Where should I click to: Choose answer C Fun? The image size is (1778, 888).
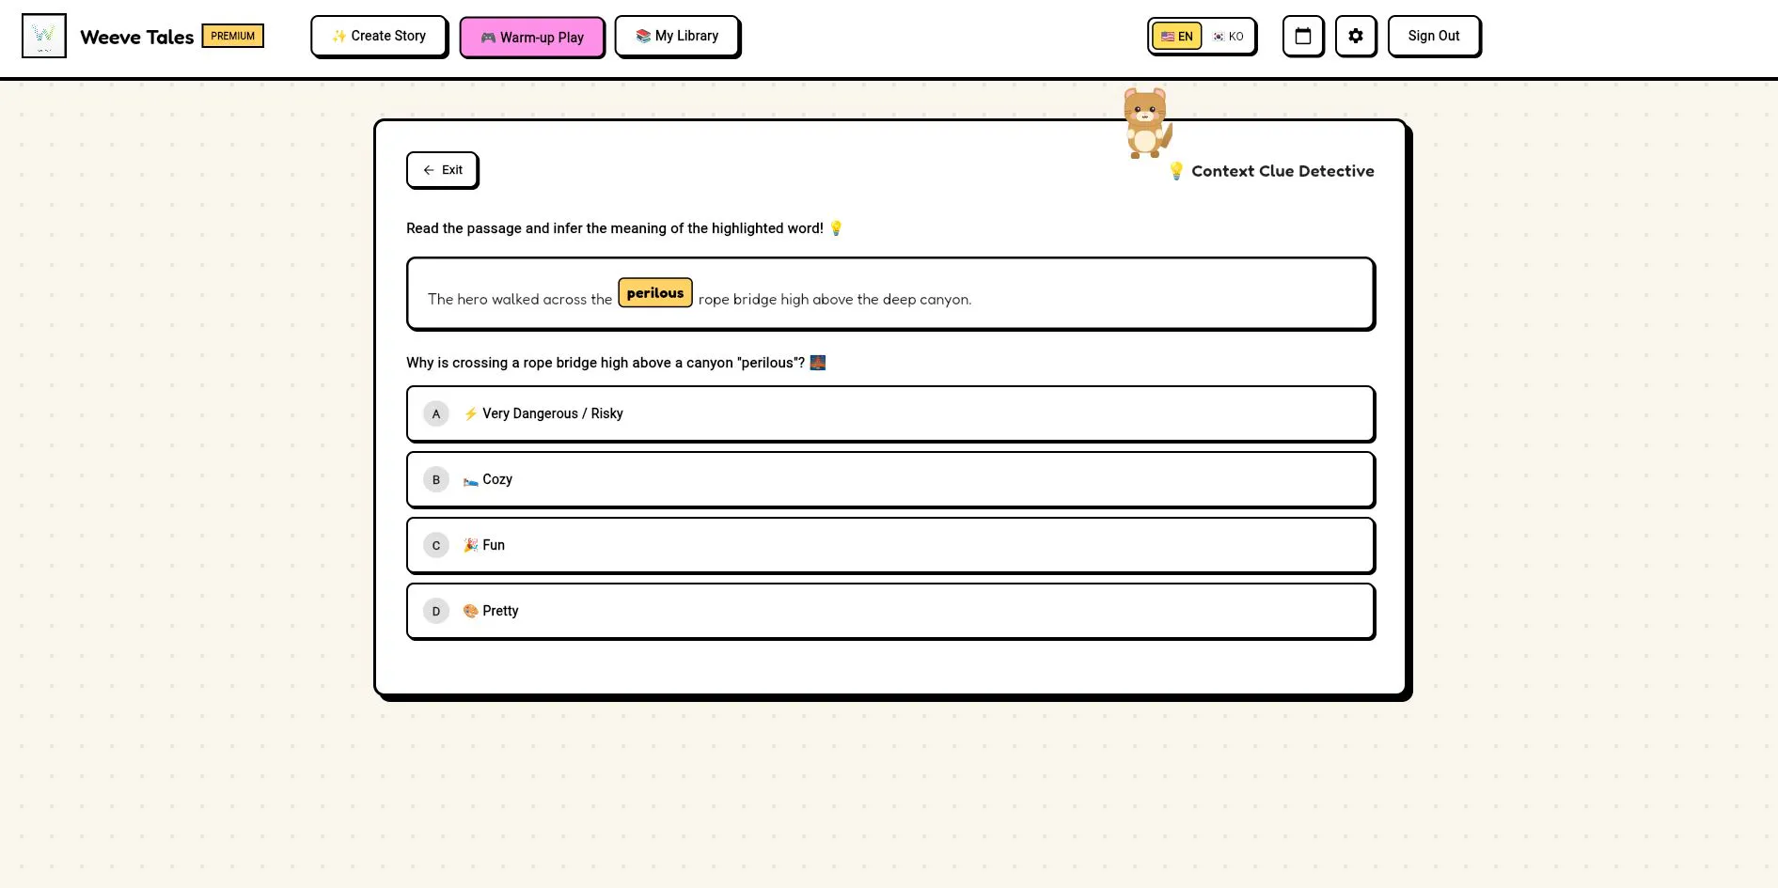pos(890,545)
